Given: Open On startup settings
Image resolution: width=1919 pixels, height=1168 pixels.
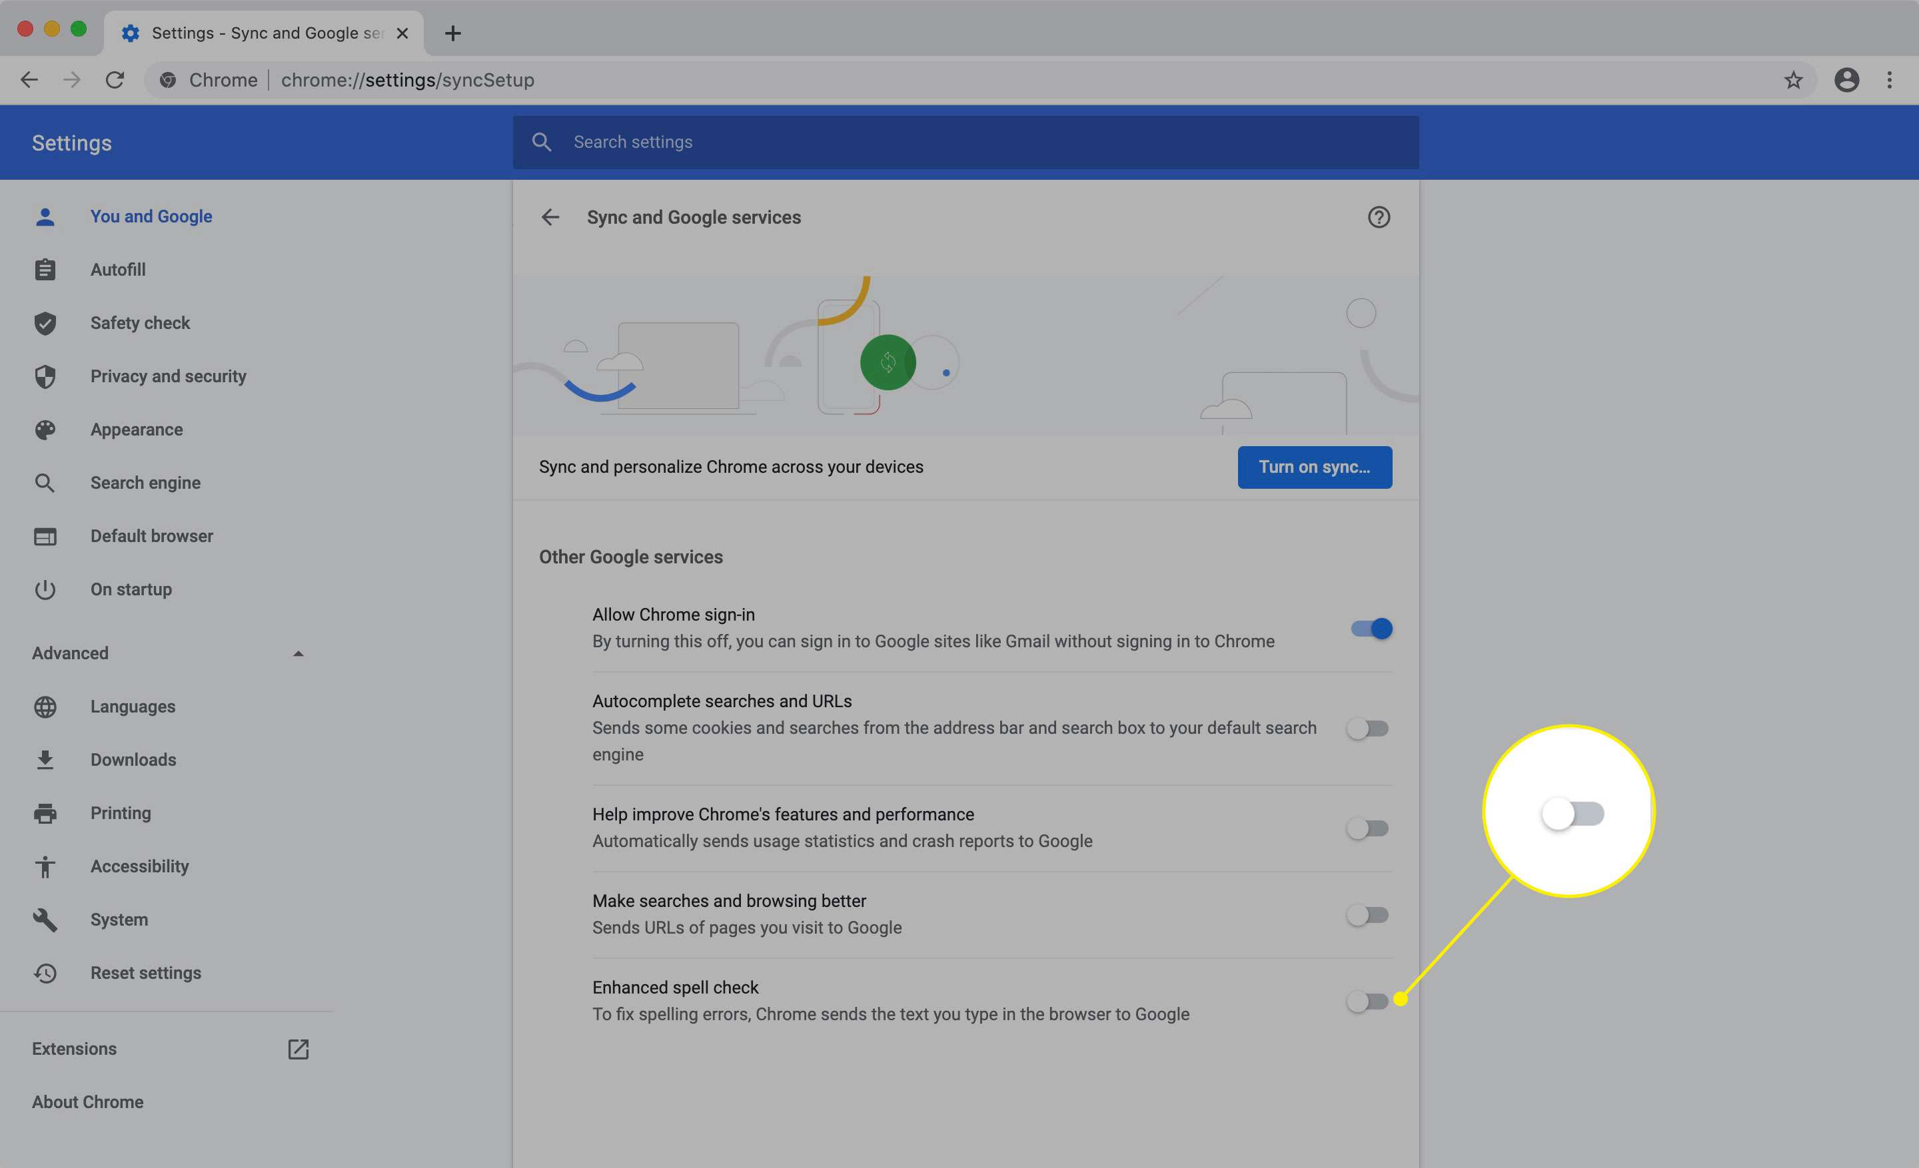Looking at the screenshot, I should click(131, 589).
